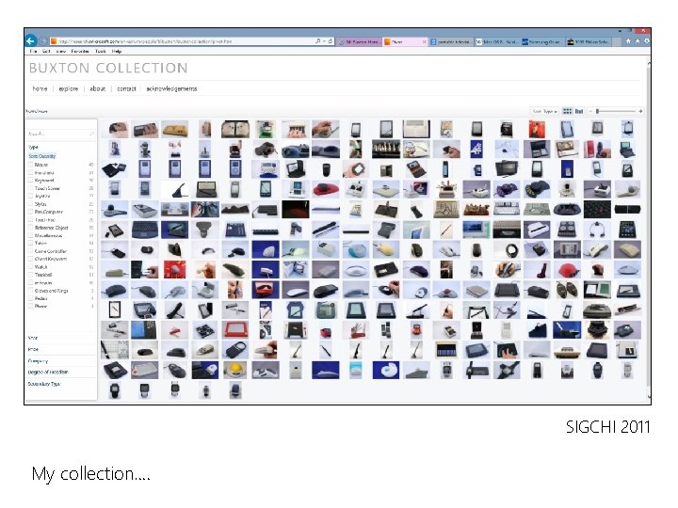Tick the Trackball filter checkbox
Screen dimensions: 678x508
pos(30,275)
